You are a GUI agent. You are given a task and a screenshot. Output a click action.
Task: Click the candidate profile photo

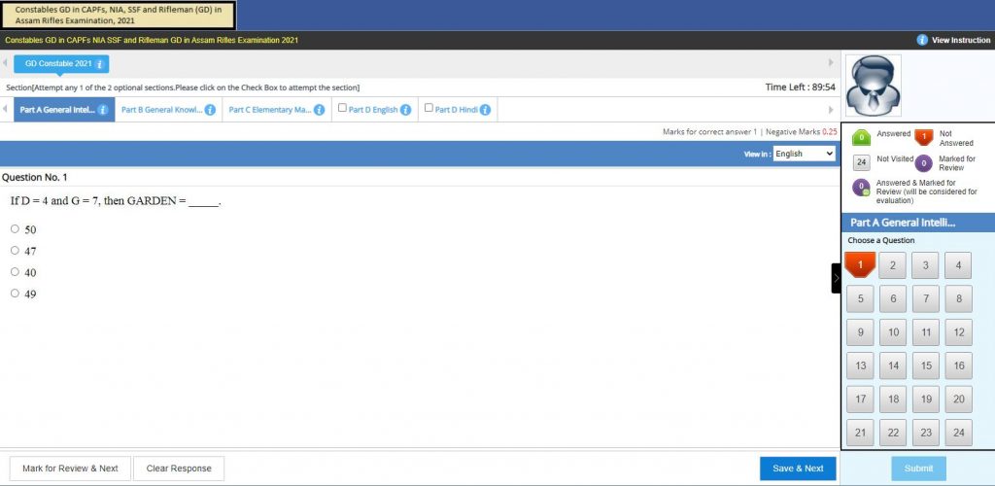(873, 86)
